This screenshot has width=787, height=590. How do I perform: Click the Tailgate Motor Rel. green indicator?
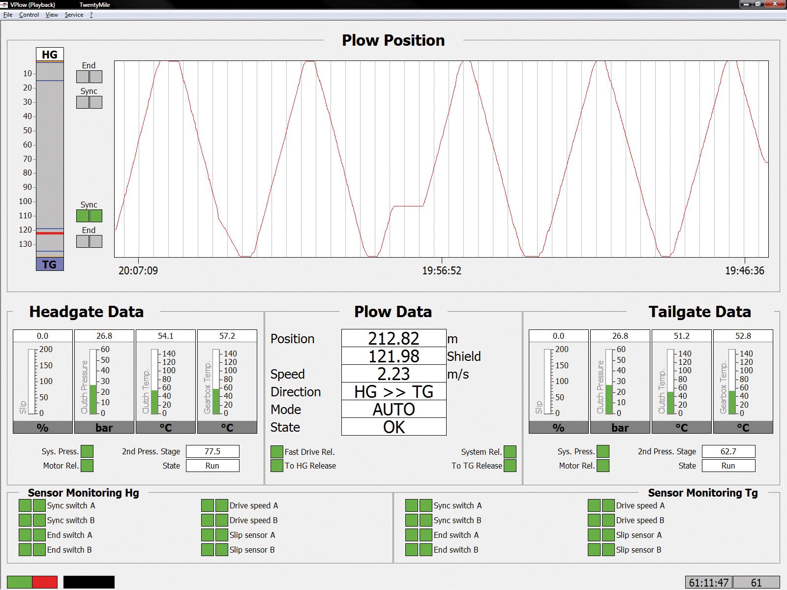pos(603,466)
